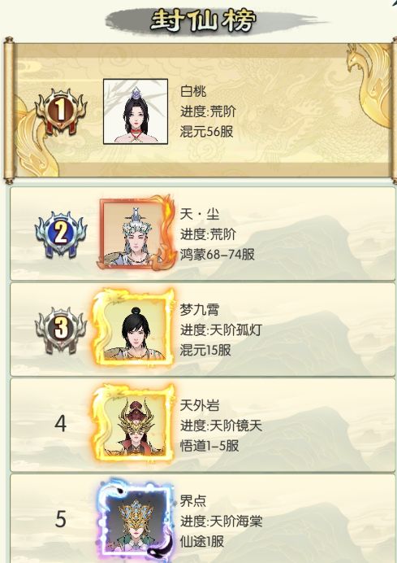Select player name 白桃
The image size is (397, 563).
point(193,91)
